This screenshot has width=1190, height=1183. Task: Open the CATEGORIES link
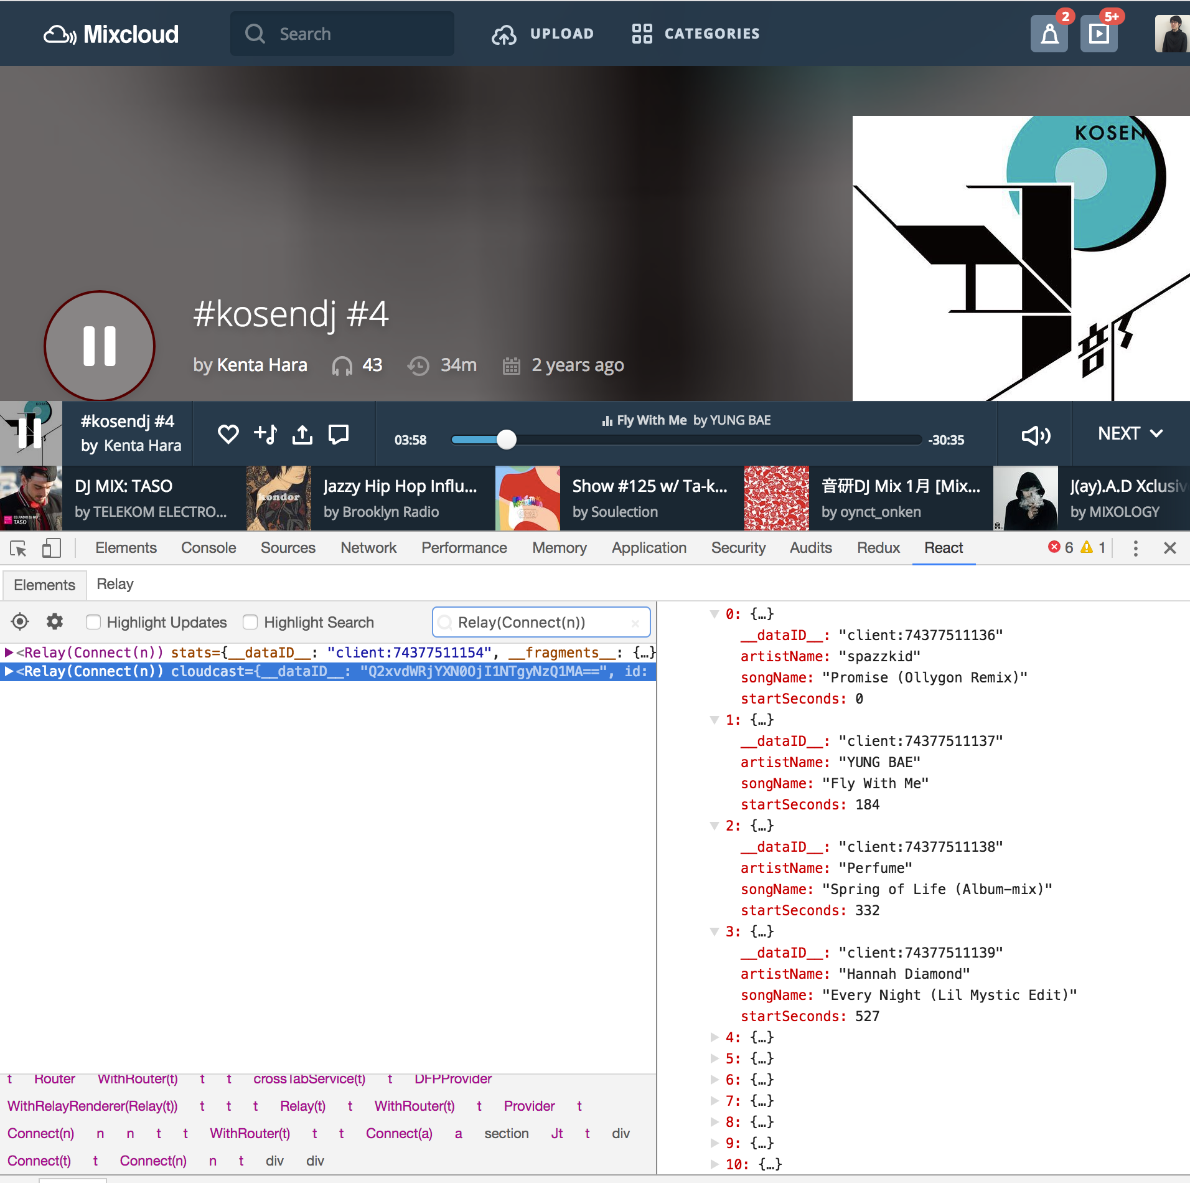[x=712, y=34]
